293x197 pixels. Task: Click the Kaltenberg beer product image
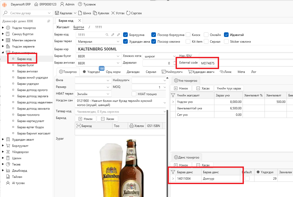[121, 167]
